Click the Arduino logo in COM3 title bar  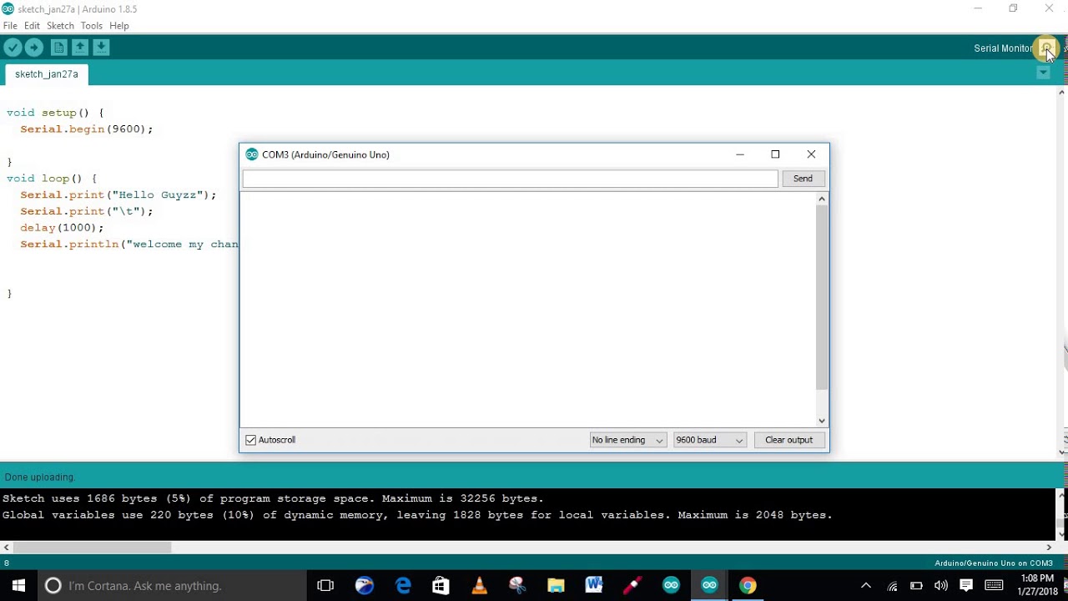pyautogui.click(x=251, y=154)
